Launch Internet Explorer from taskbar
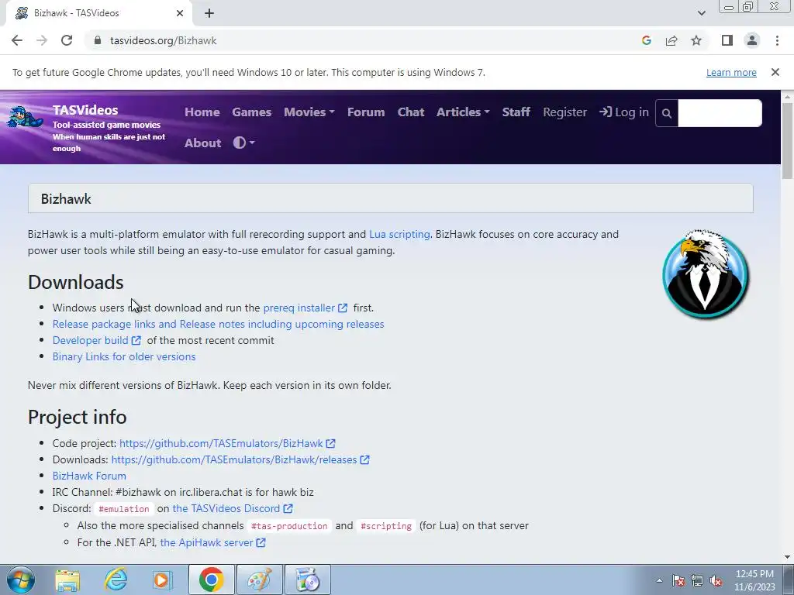The width and height of the screenshot is (794, 595). click(x=116, y=580)
